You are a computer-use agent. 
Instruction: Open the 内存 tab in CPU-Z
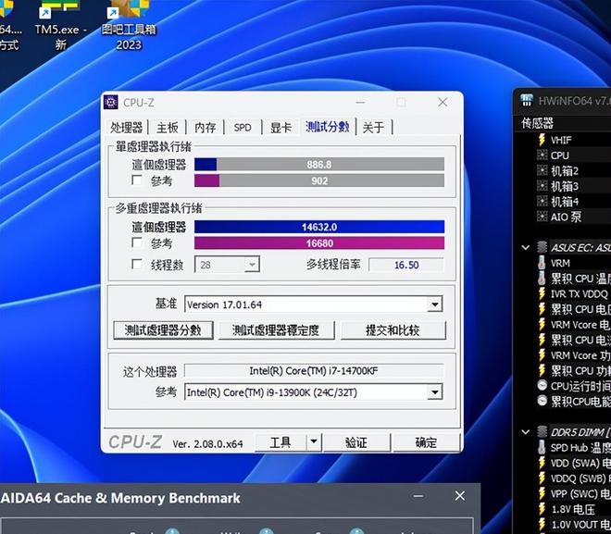[x=205, y=128]
